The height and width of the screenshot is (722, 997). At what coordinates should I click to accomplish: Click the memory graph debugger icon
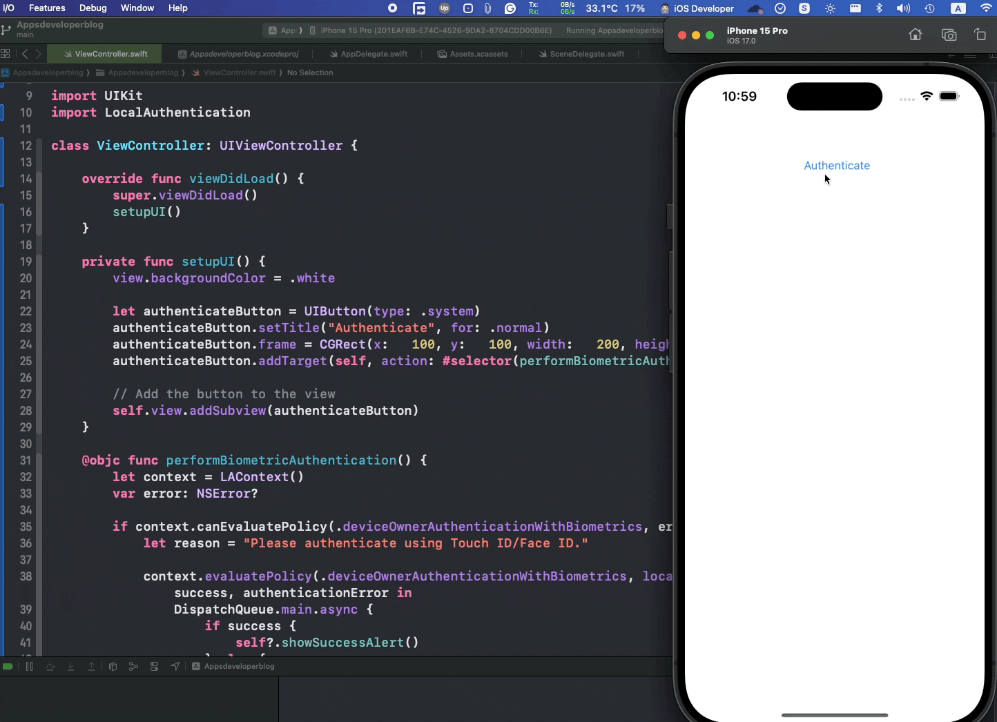tap(134, 666)
